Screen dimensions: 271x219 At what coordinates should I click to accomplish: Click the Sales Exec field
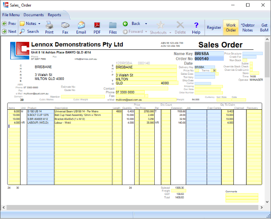pyautogui.click(x=205, y=74)
